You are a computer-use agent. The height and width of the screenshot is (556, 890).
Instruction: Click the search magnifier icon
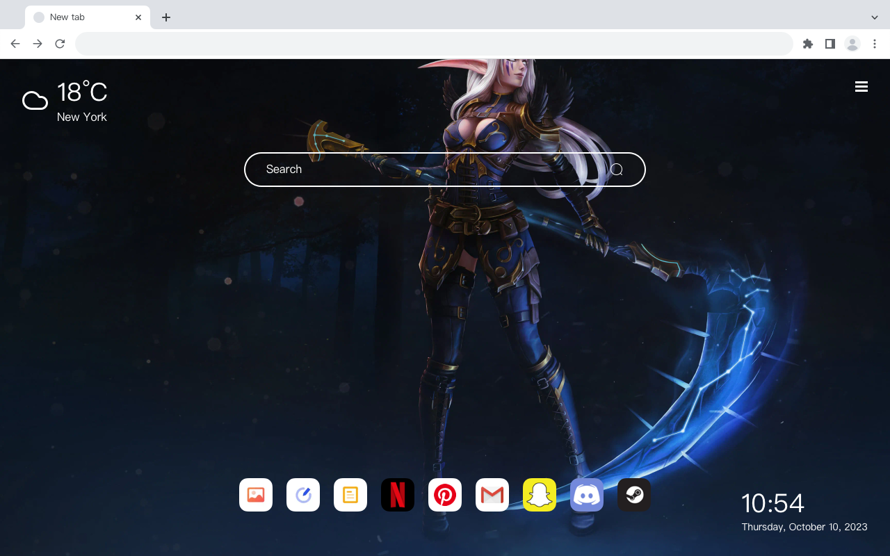617,170
